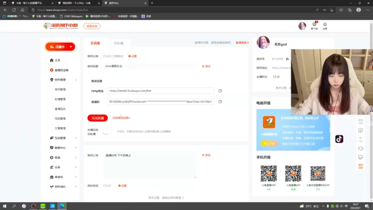Open 视频管理 in the sidebar
Viewport: 373px width, 210px height.
click(x=60, y=119)
